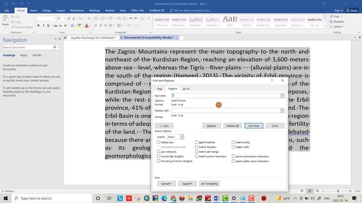
Task: Open the Insert ribbon tab
Action: (x=33, y=10)
